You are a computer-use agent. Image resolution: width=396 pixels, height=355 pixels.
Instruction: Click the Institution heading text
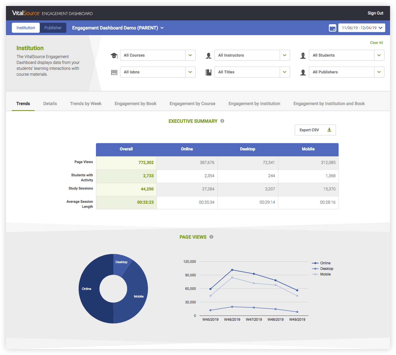tap(30, 48)
